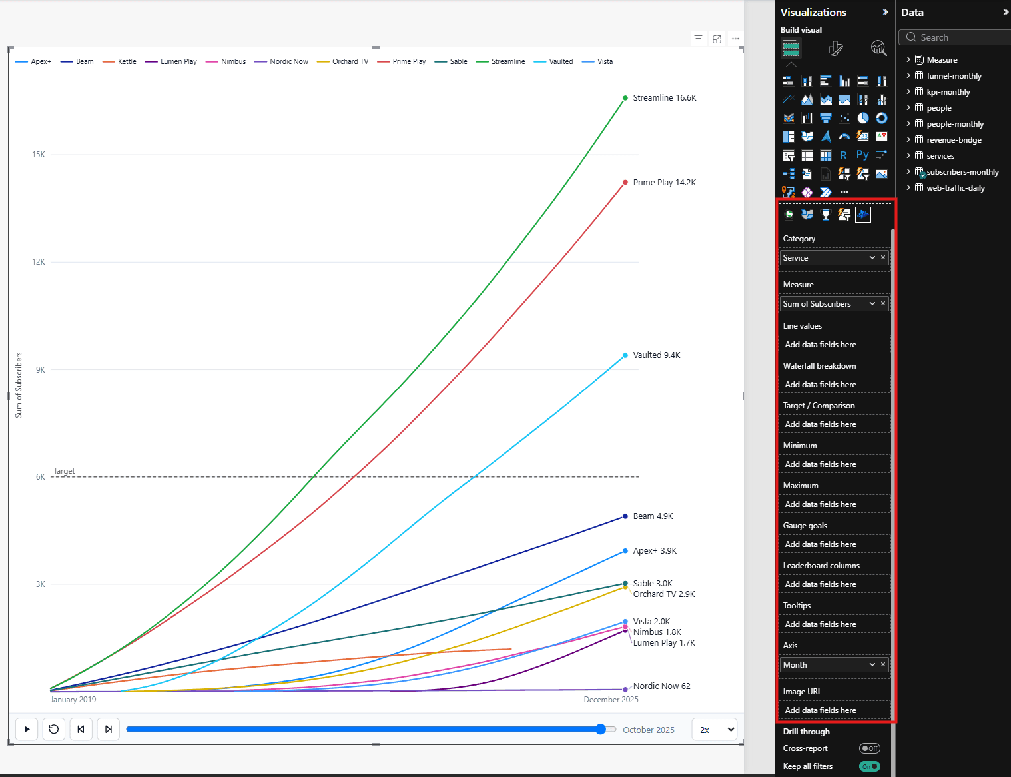Insert a Python visual
The height and width of the screenshot is (777, 1011).
[863, 155]
